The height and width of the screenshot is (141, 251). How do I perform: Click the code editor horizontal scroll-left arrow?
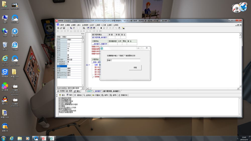(x=88, y=88)
